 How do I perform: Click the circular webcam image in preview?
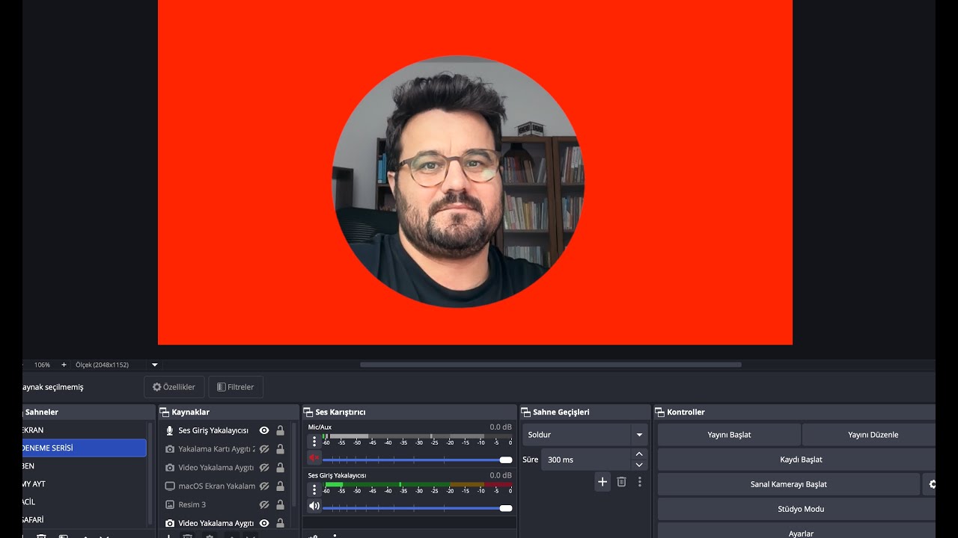click(x=458, y=182)
